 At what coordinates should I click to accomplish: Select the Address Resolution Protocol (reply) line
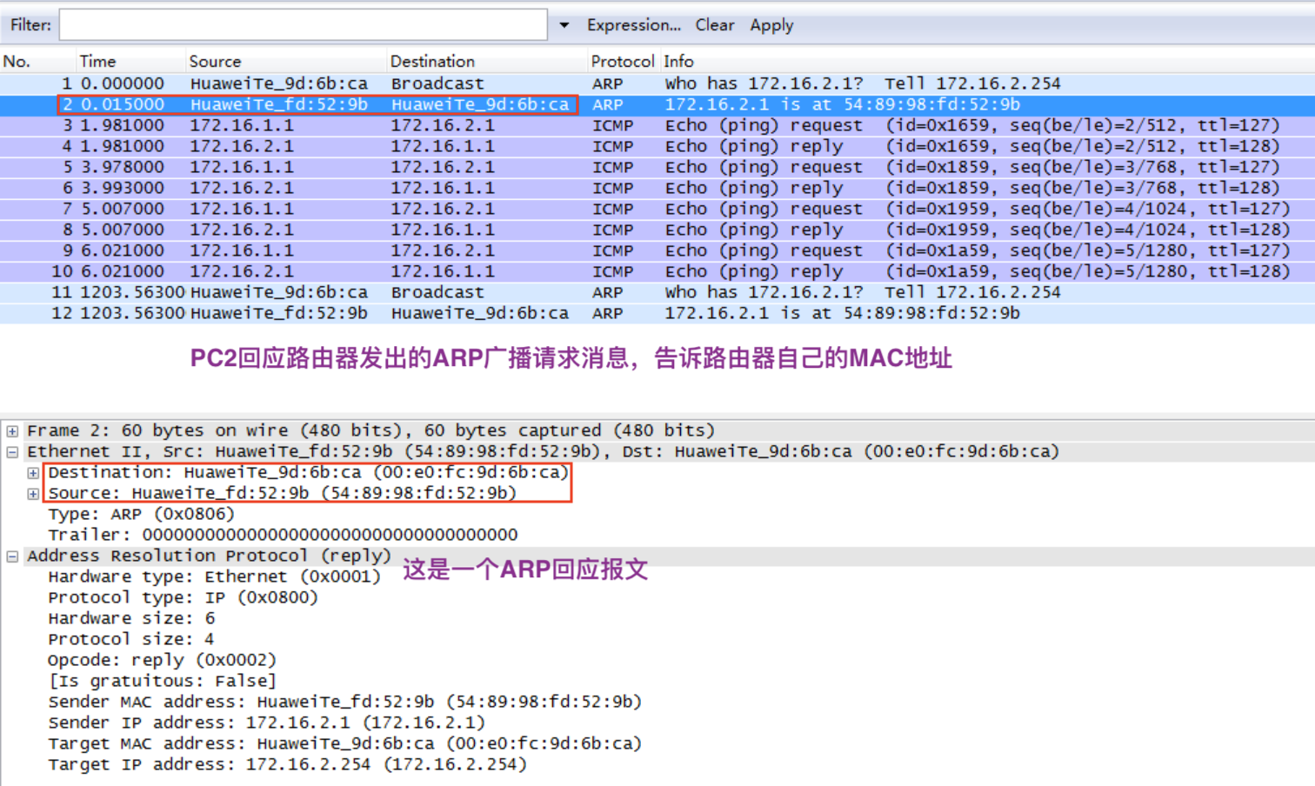tap(209, 556)
